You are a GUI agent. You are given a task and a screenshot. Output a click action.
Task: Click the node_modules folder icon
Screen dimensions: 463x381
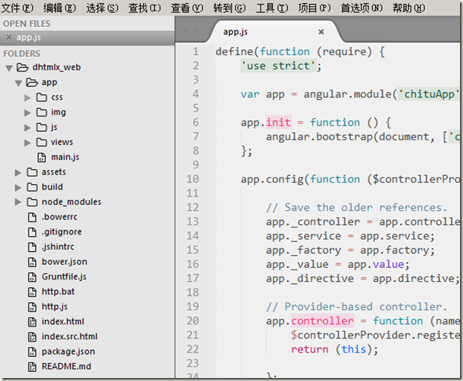click(x=32, y=202)
